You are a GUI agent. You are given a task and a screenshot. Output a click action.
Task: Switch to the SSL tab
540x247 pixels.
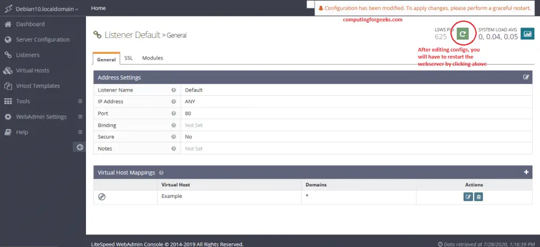coord(129,58)
